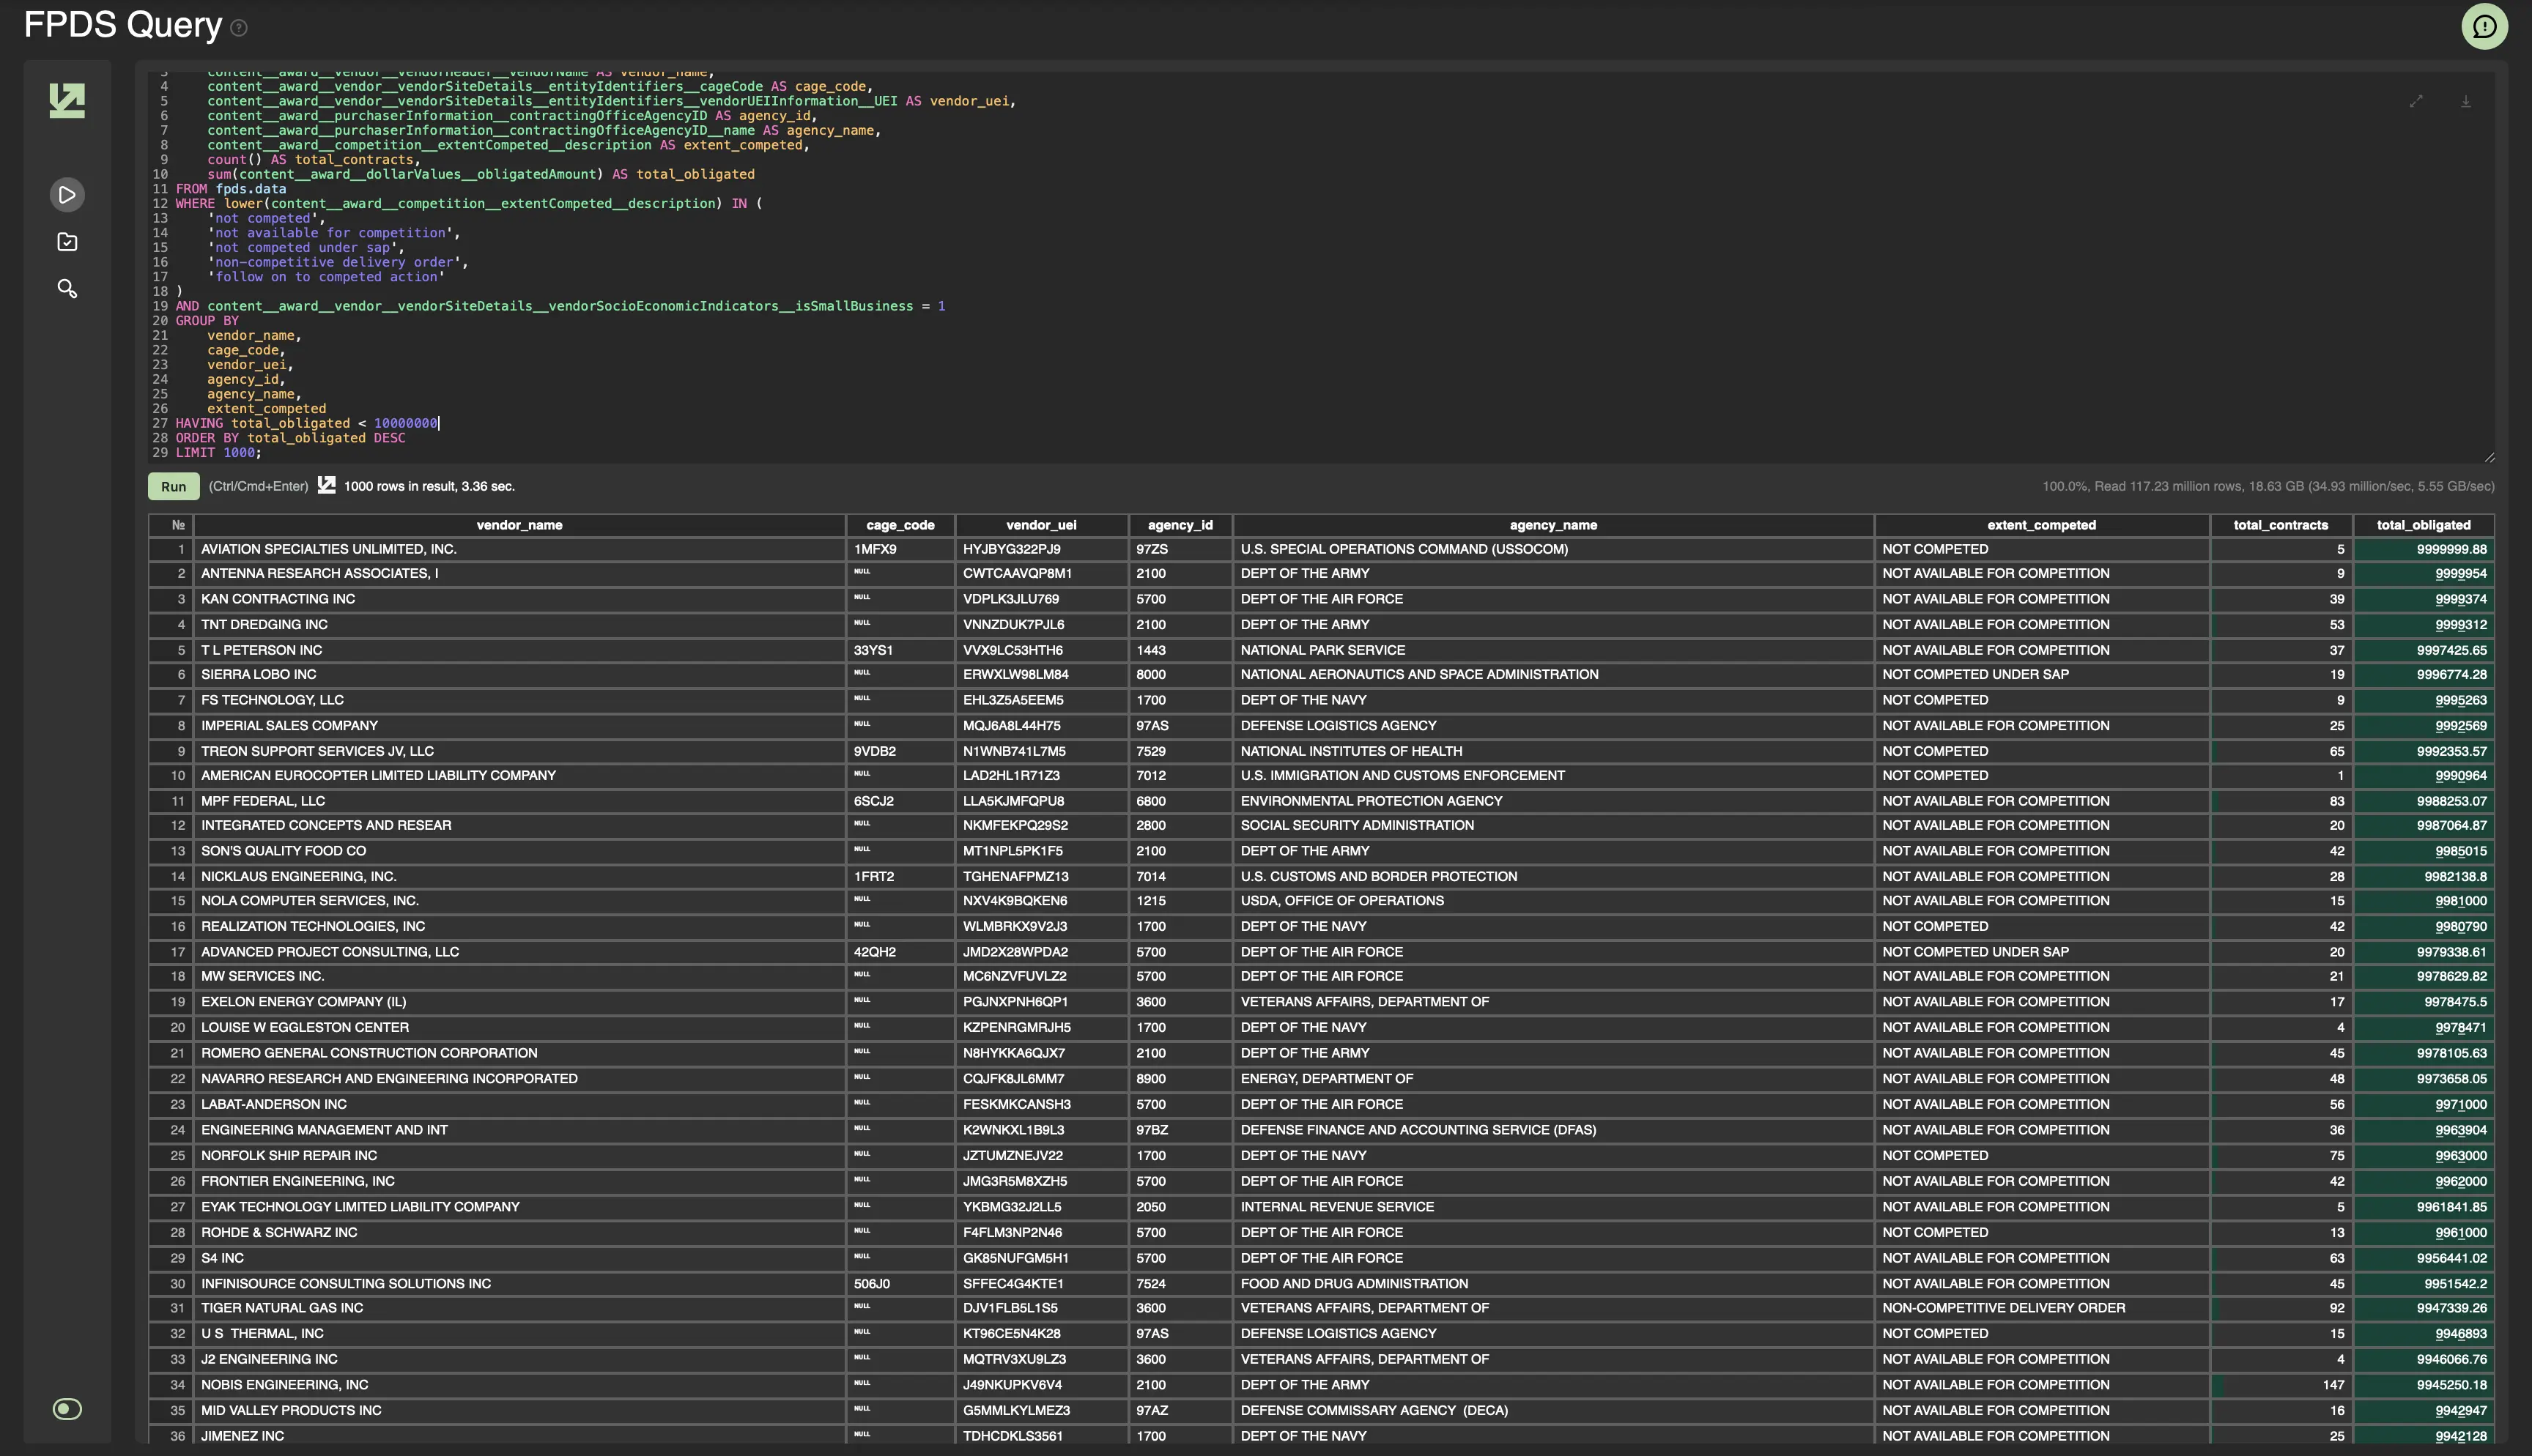Select INTERNAL REVENUE SERVICE agency cell

[1553, 1207]
